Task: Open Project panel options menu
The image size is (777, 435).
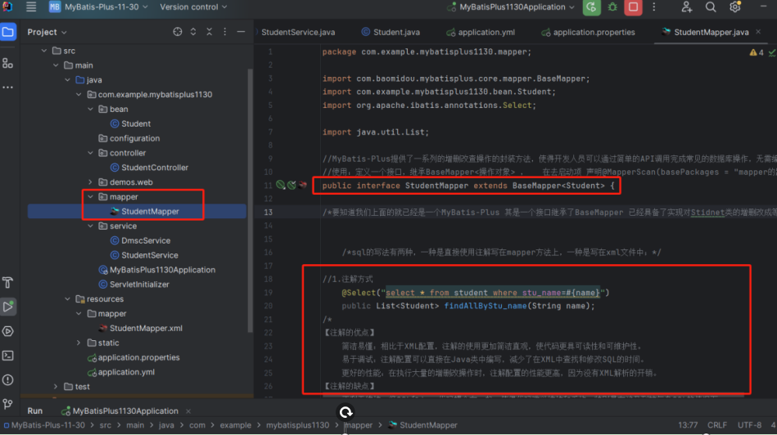Action: (x=225, y=32)
